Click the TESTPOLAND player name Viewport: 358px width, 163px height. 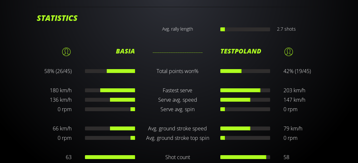tap(241, 51)
